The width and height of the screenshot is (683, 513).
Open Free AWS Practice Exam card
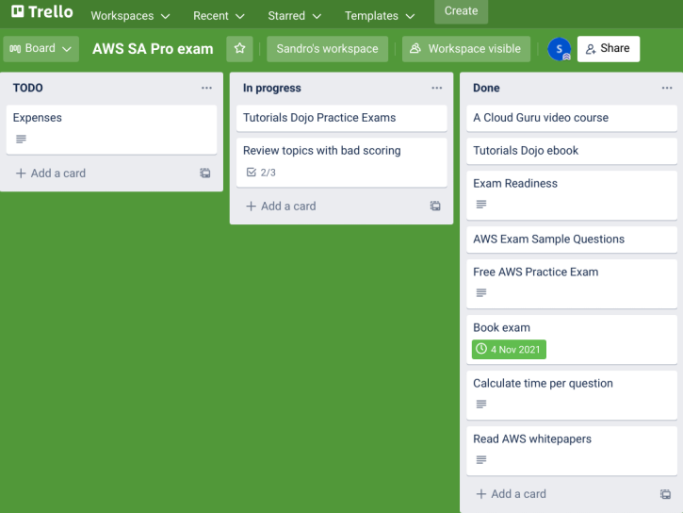click(572, 284)
